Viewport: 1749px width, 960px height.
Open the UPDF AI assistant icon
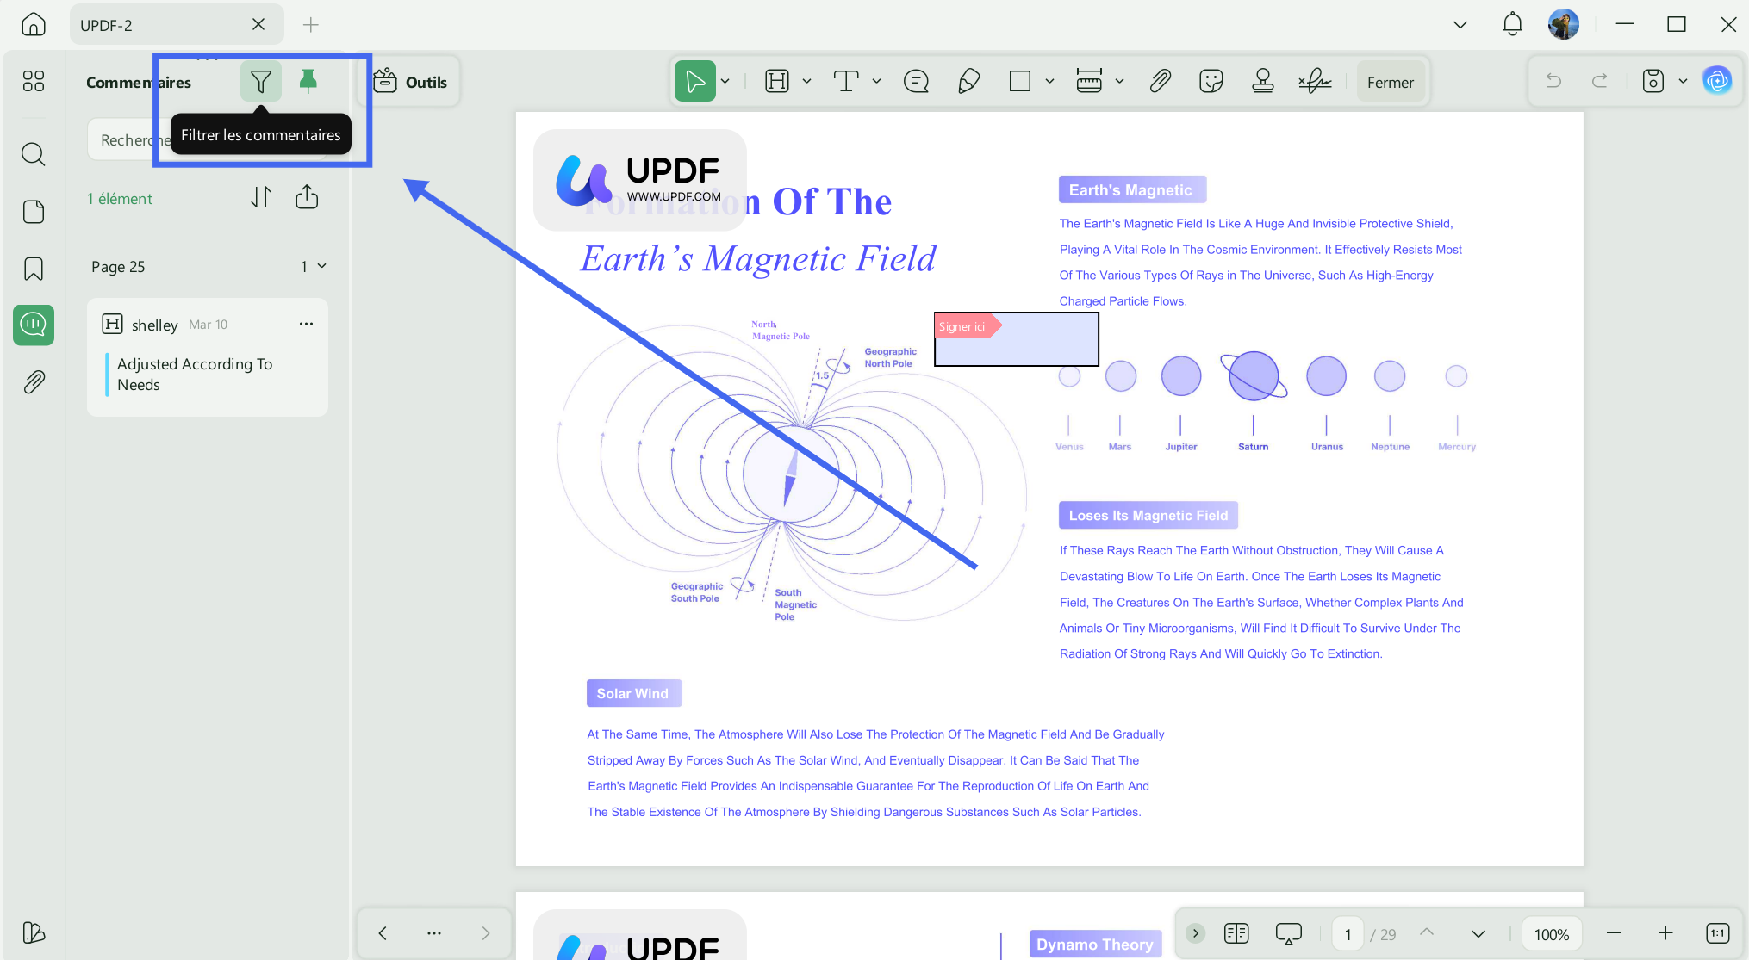pyautogui.click(x=1717, y=81)
